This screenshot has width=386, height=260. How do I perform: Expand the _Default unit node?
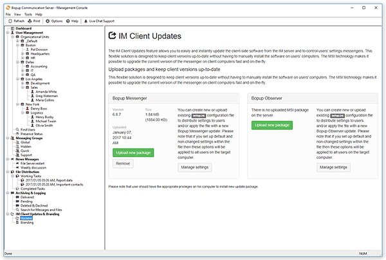[17, 41]
